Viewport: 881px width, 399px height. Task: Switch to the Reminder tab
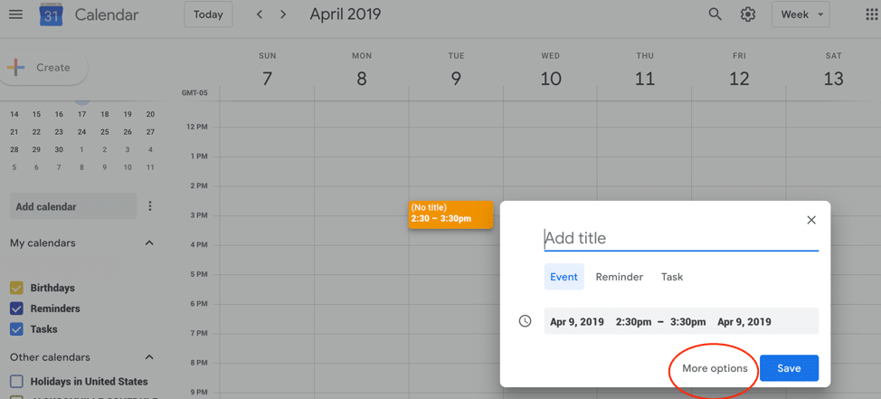point(620,277)
